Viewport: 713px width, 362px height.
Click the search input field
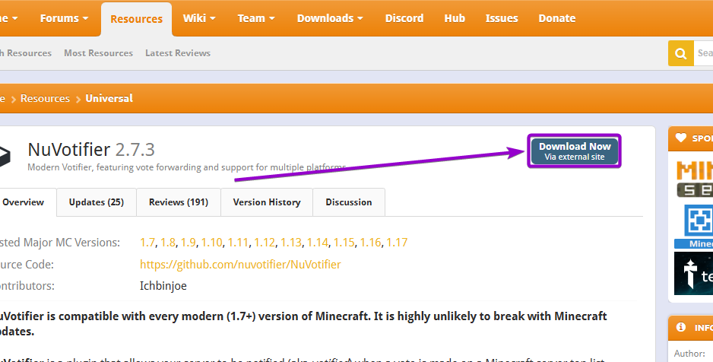(x=703, y=53)
